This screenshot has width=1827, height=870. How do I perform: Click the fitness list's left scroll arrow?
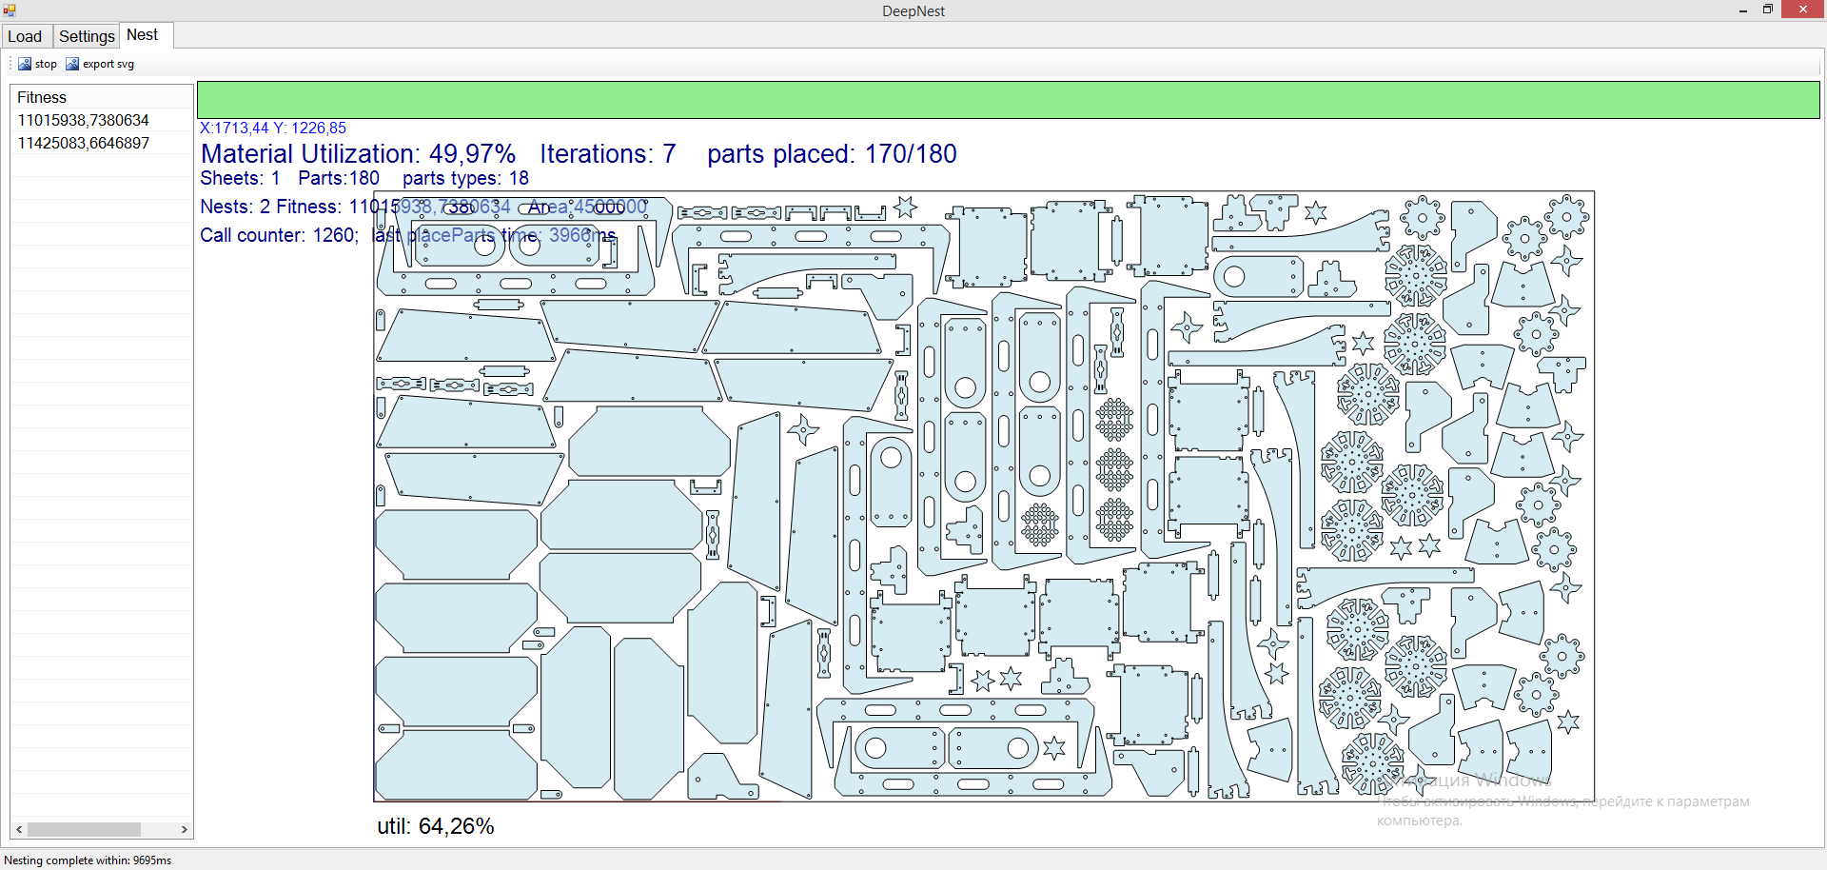tap(19, 829)
